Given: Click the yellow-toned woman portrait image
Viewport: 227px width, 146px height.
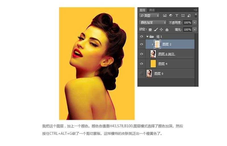Looking at the screenshot, I should click(x=97, y=64).
